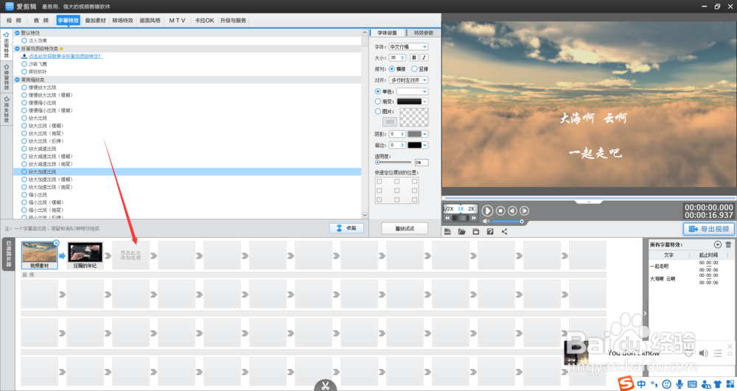This screenshot has width=737, height=391.
Task: Click the share icon below the preview
Action: [504, 231]
